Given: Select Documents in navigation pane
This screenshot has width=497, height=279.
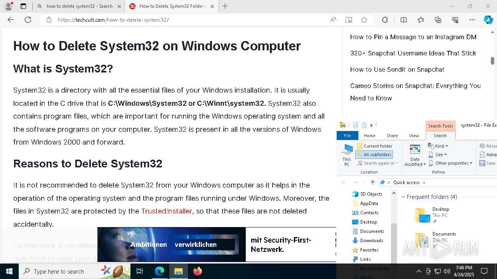Looking at the screenshot, I should 368,231.
